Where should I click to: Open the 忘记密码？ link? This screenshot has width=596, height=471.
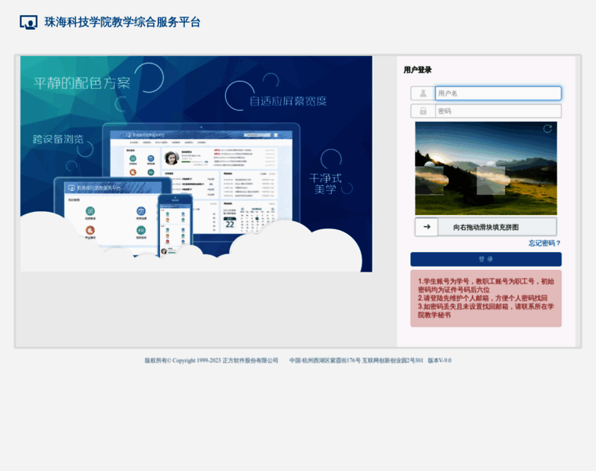(x=544, y=243)
